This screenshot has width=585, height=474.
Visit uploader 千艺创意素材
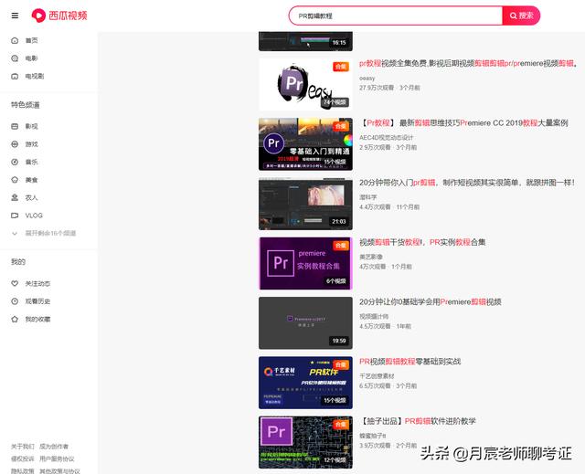[377, 376]
